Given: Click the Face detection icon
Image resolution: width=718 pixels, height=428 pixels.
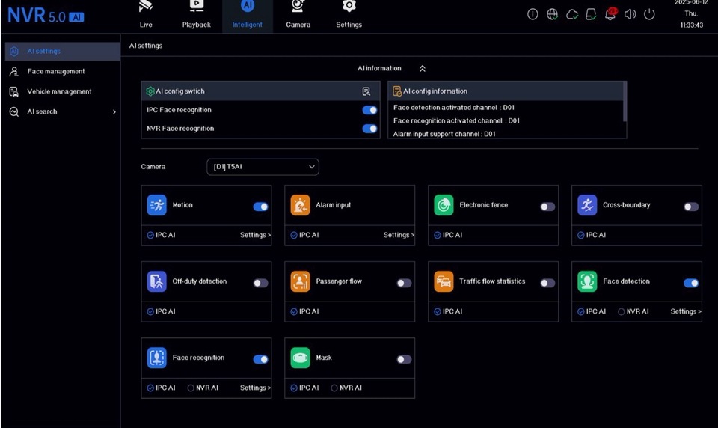Looking at the screenshot, I should tap(587, 281).
